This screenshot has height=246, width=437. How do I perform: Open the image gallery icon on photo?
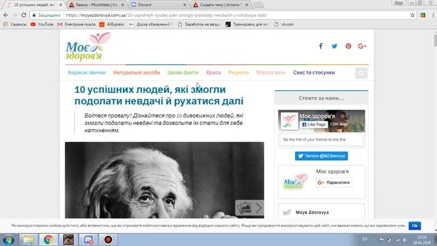pos(244,208)
